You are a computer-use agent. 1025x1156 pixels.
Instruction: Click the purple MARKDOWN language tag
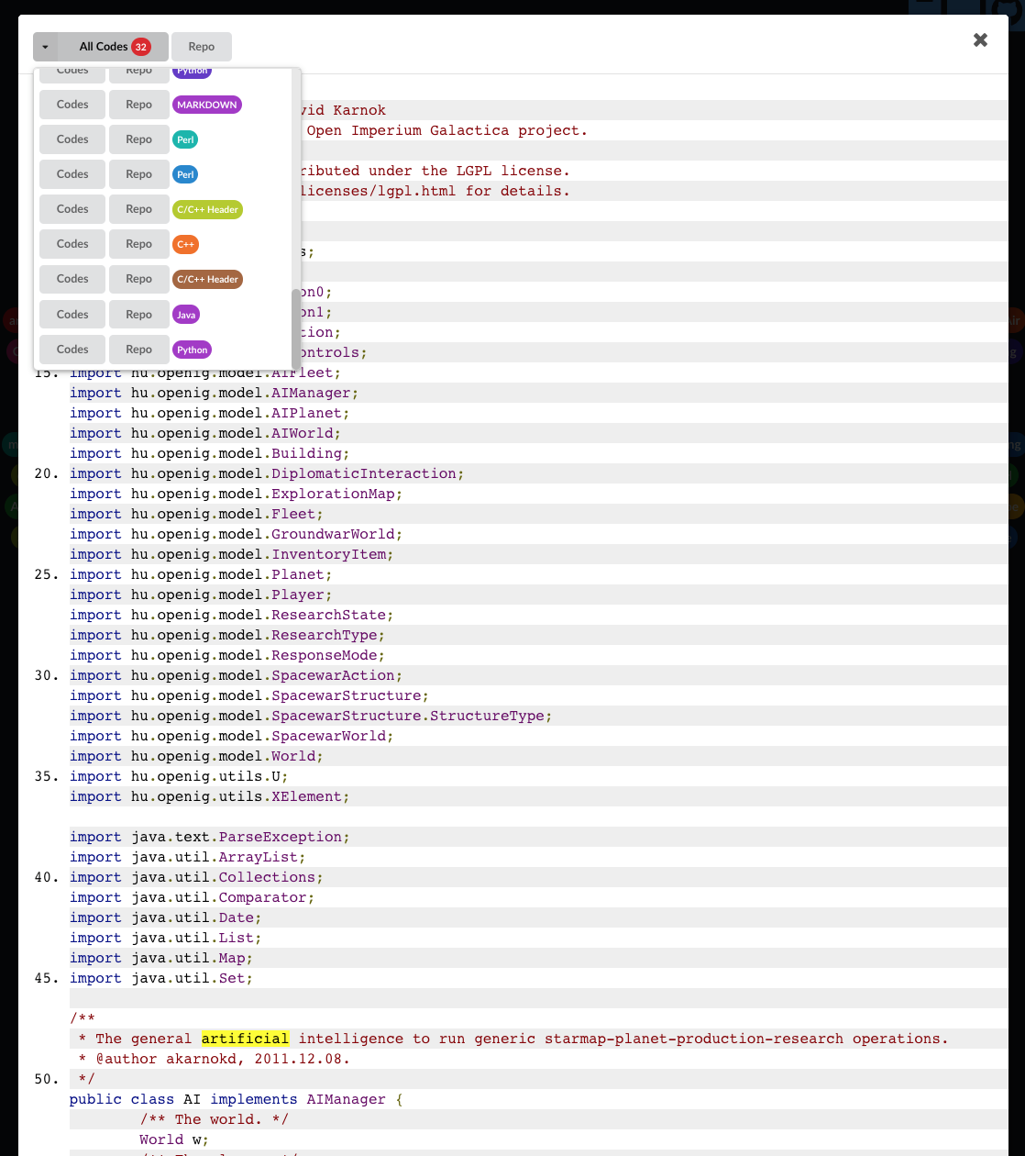(207, 105)
